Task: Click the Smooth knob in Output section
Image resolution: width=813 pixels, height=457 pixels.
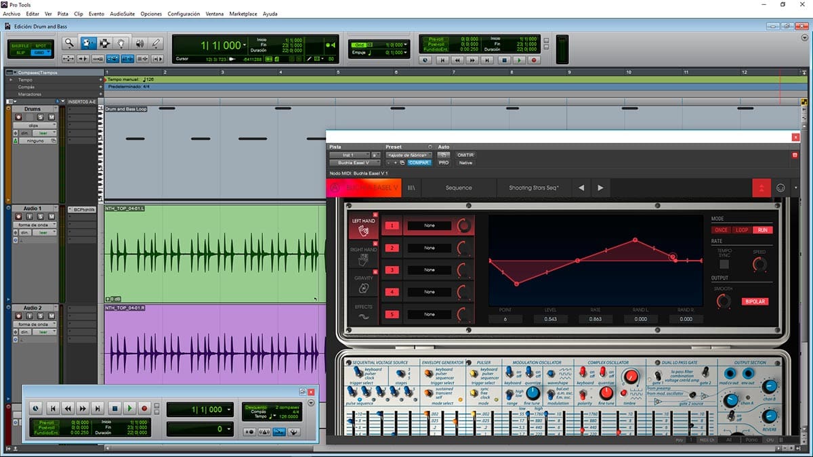Action: point(724,302)
